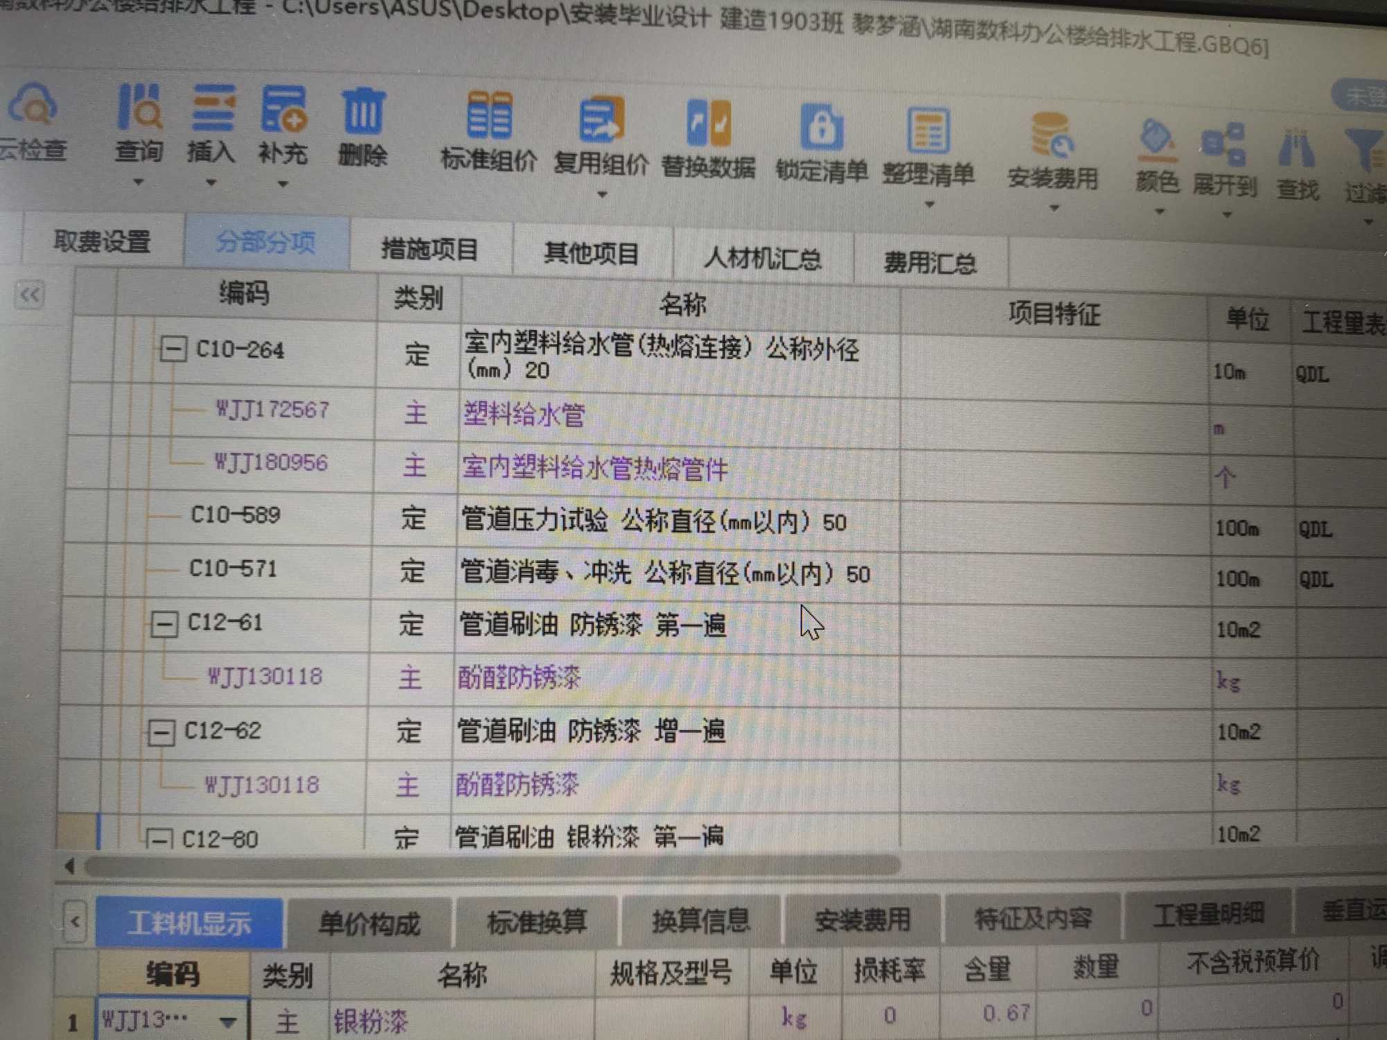This screenshot has height=1040, width=1387.
Task: Click 酚醛防锈漆 under C12-61
Action: pos(519,677)
